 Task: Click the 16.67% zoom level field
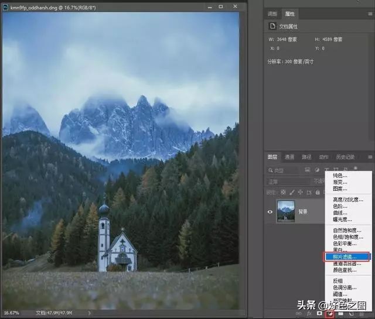(x=13, y=314)
